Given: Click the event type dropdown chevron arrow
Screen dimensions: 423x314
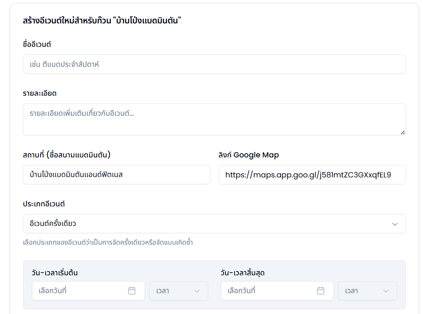Looking at the screenshot, I should [395, 224].
